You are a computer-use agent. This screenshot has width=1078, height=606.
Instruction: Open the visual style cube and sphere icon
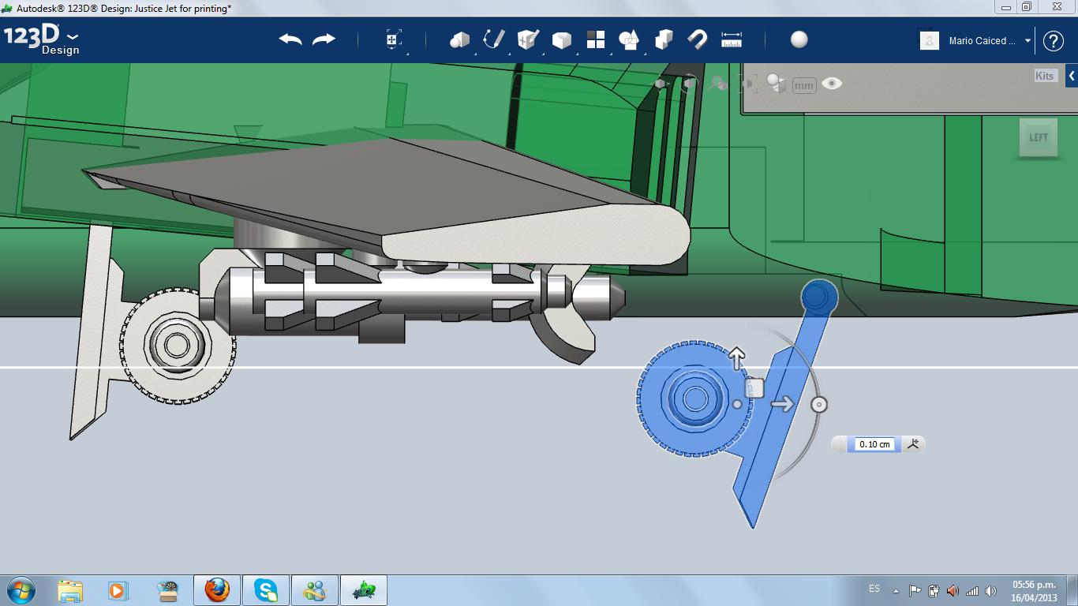777,84
